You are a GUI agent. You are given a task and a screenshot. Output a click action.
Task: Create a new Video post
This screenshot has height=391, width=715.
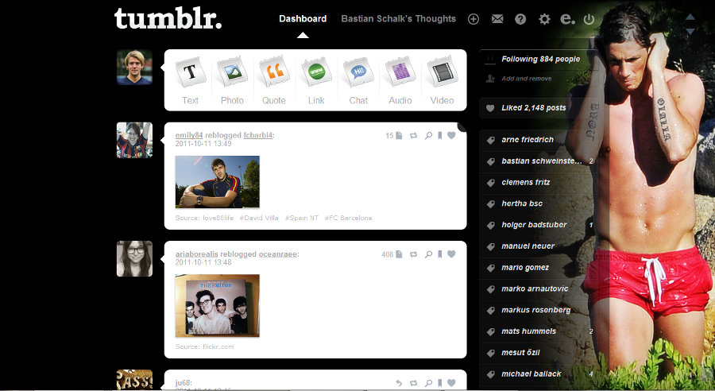click(x=443, y=81)
